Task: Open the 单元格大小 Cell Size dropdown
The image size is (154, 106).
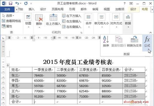Action: [x=102, y=21]
